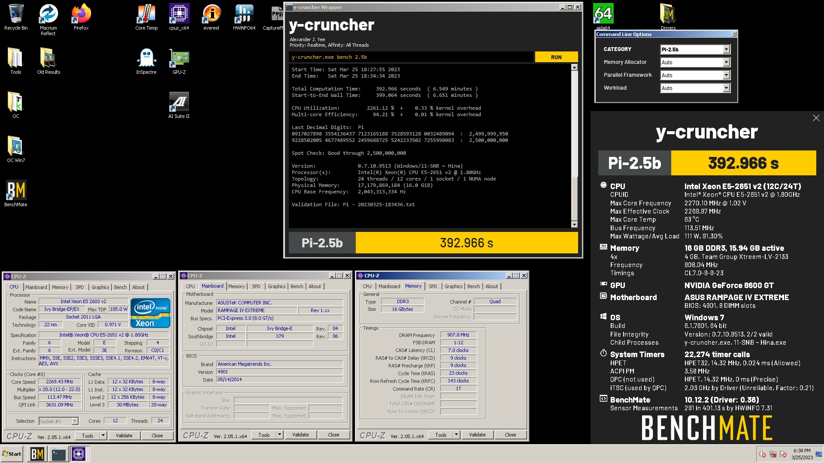Click the BIOS Version field 4901

[x=279, y=372]
